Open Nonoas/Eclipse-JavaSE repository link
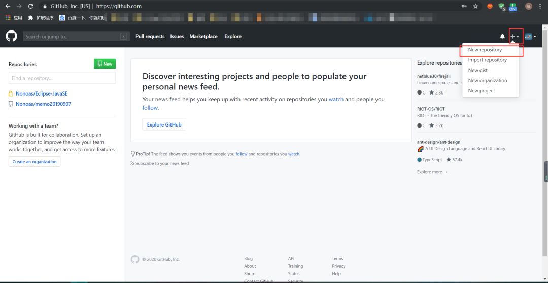548x283 pixels. 42,94
